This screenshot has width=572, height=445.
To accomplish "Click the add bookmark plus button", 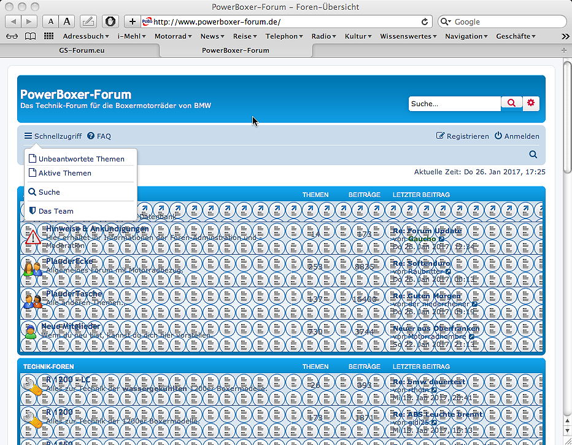I will point(133,21).
